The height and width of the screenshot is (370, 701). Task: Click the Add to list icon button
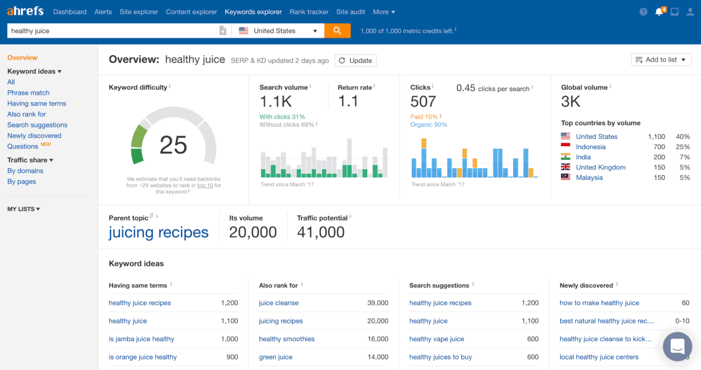pos(639,59)
